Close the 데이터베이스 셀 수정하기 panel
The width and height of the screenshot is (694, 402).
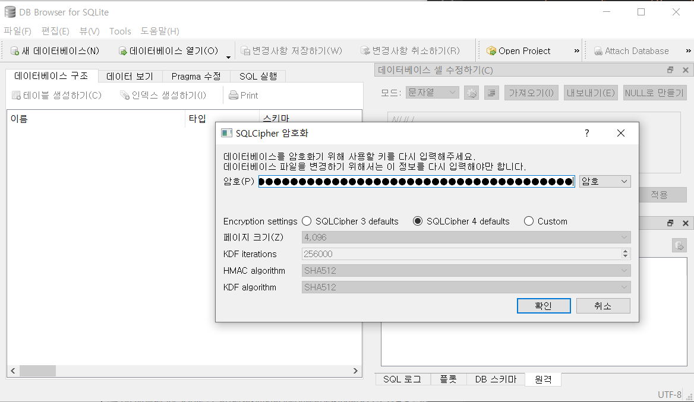(x=686, y=70)
